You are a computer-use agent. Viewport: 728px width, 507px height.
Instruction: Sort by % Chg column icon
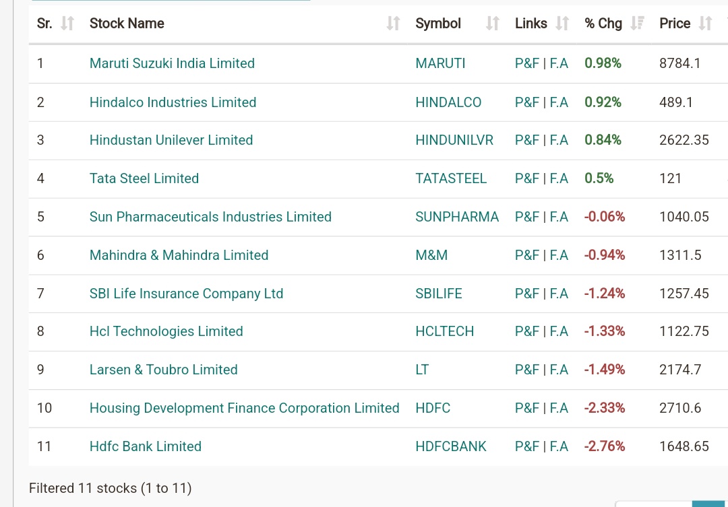[638, 23]
